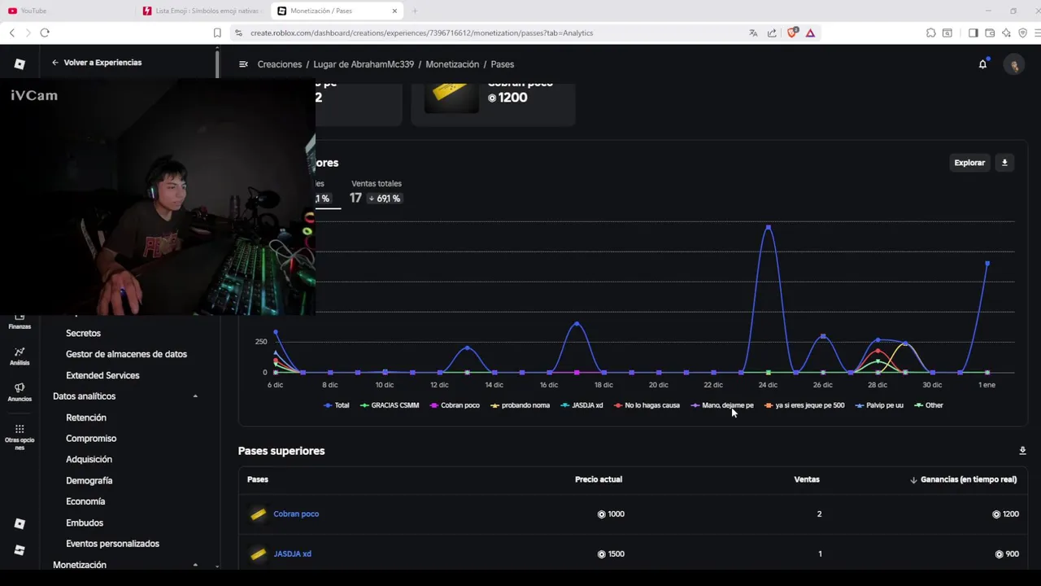The width and height of the screenshot is (1041, 586).
Task: Click the browser address bar URL
Action: pyautogui.click(x=421, y=33)
